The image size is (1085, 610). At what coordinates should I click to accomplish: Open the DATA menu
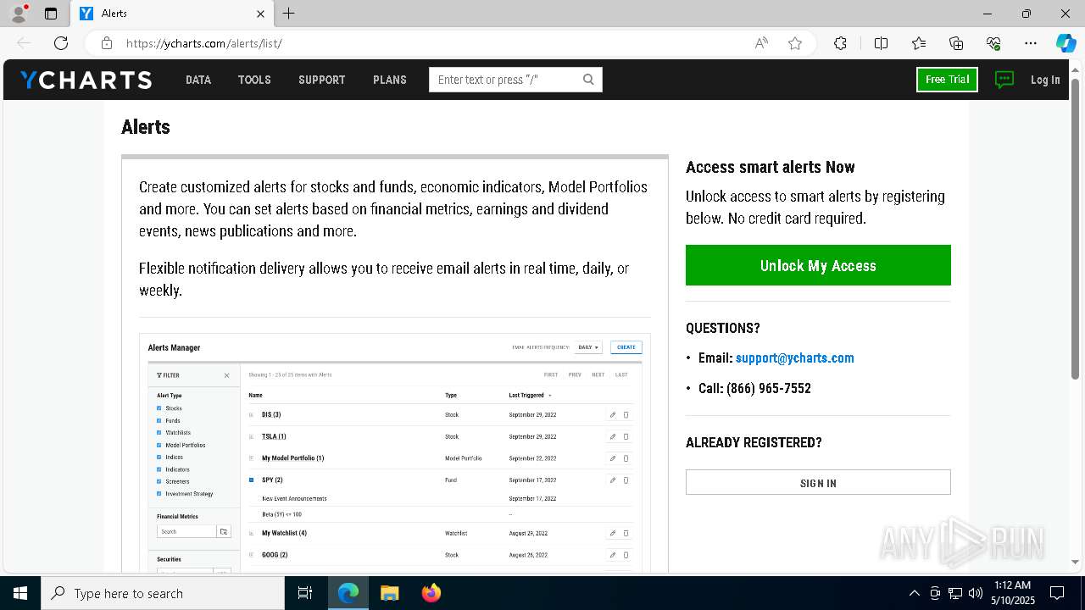198,80
